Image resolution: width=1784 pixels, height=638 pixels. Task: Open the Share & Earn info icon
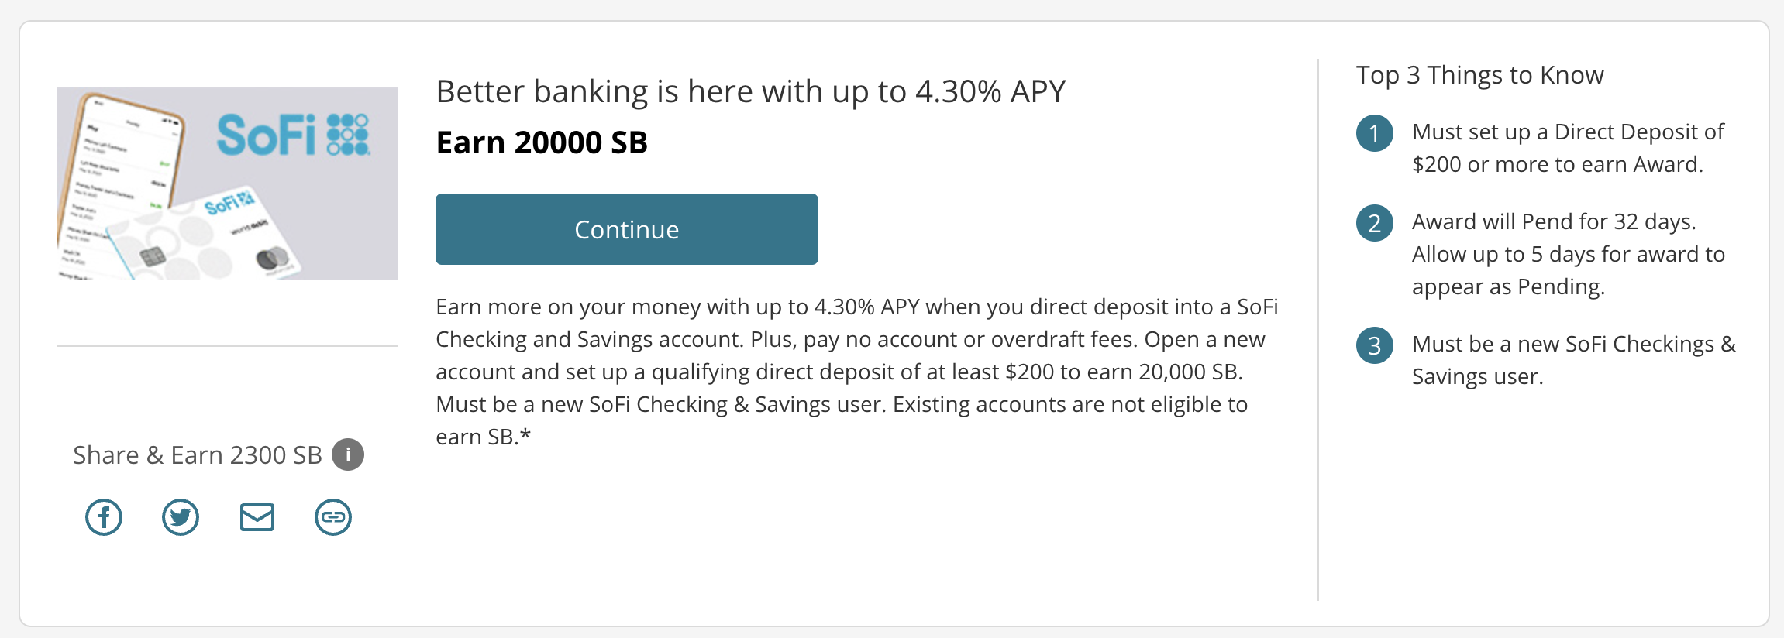tap(348, 454)
